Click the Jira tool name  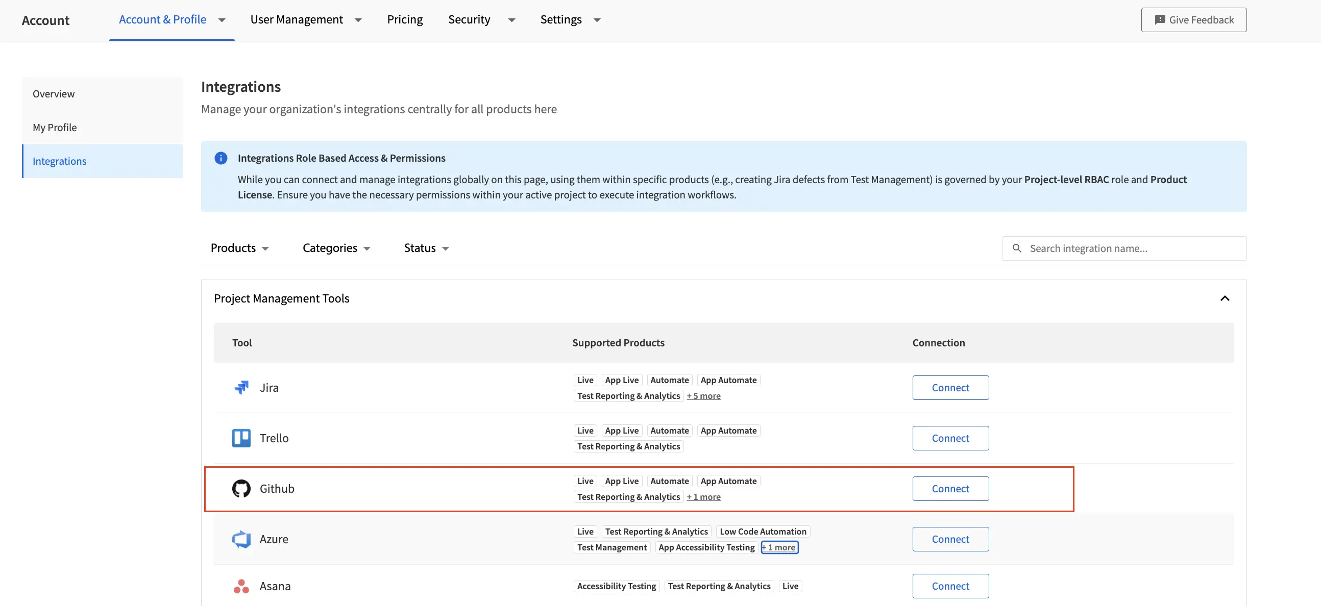pos(268,387)
